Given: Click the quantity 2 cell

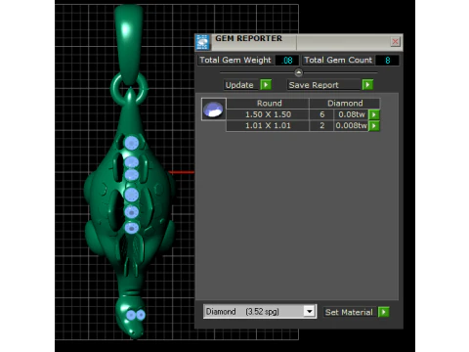Looking at the screenshot, I should pos(321,125).
